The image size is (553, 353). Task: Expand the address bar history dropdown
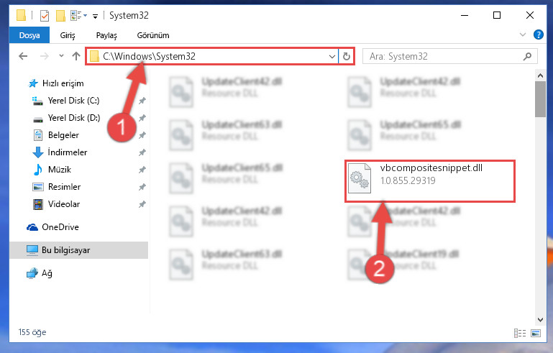(x=332, y=56)
